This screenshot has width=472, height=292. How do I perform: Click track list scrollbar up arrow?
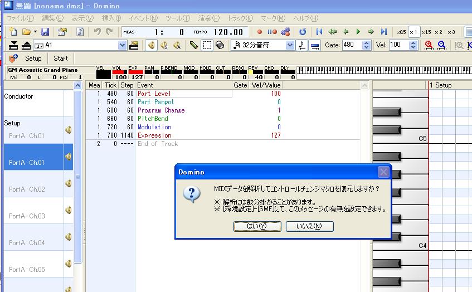tap(77, 85)
